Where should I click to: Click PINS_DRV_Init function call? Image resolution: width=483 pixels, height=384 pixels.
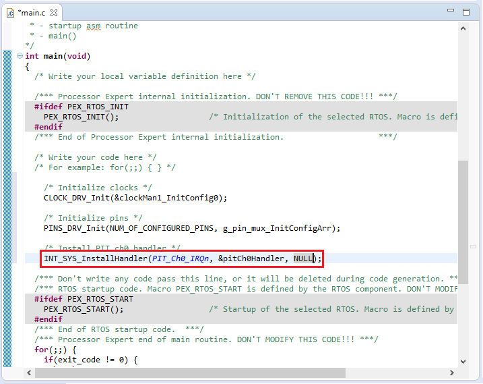[x=74, y=228]
